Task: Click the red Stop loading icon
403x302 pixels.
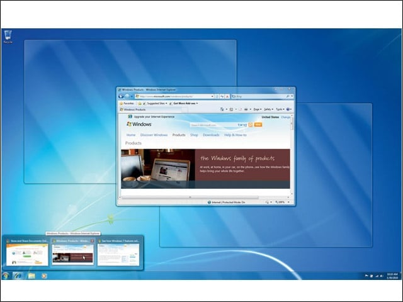Action: tap(227, 96)
